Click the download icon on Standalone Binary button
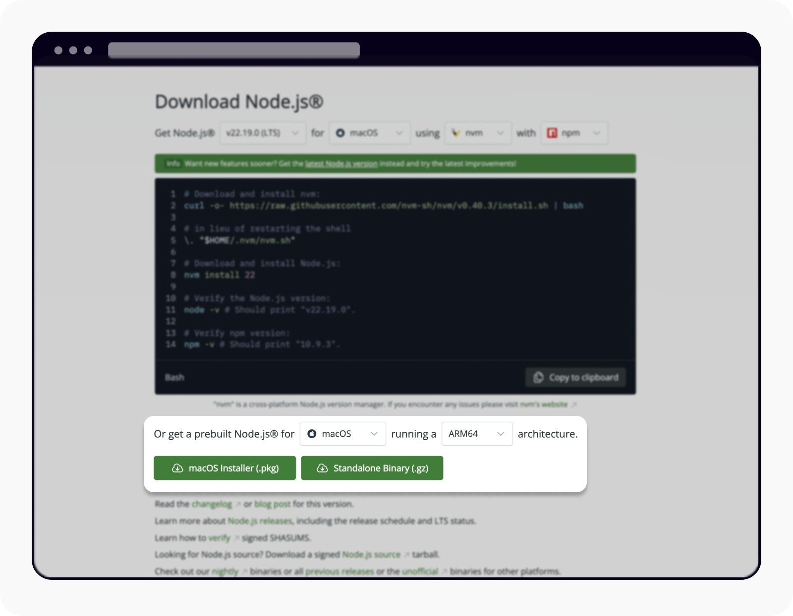Screen dimensions: 793x616 point(322,468)
